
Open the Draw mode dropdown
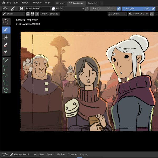[13, 14]
